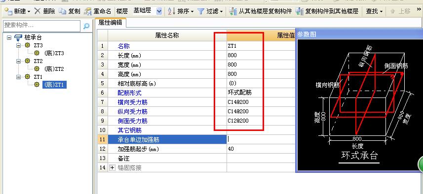Select the ZT3 tree item

tap(38, 45)
